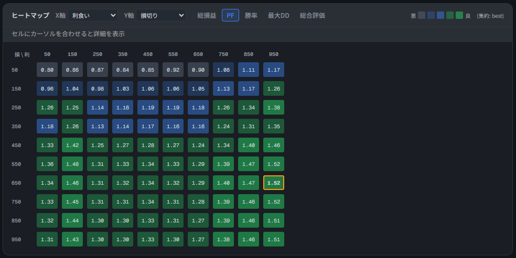Select the highlighted 1.52 cell in row 650
The width and height of the screenshot is (516, 258).
(x=274, y=183)
